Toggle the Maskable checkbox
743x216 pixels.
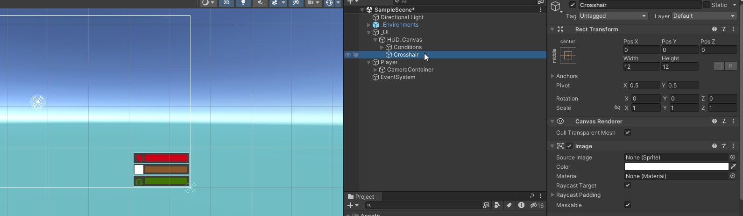[628, 205]
